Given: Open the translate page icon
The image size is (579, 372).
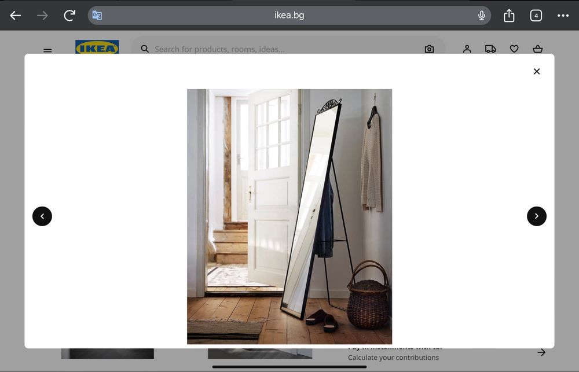Looking at the screenshot, I should pos(97,16).
